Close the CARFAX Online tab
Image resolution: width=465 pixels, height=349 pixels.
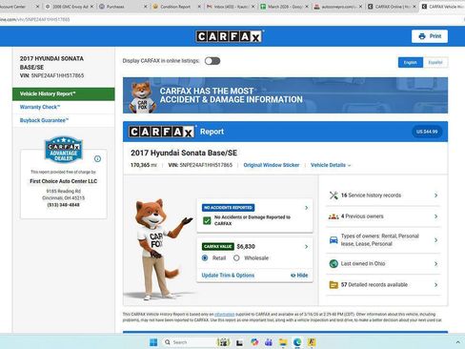(x=414, y=7)
